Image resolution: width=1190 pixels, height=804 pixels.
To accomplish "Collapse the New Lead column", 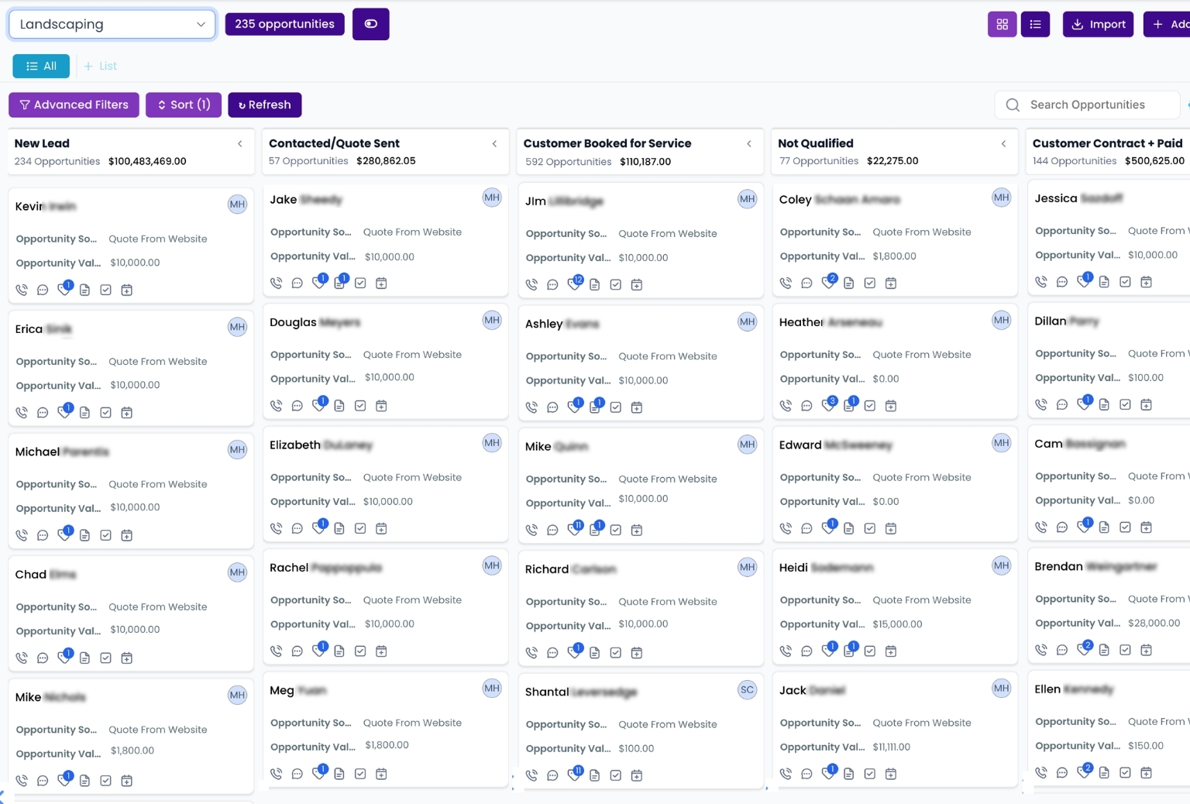I will [240, 143].
